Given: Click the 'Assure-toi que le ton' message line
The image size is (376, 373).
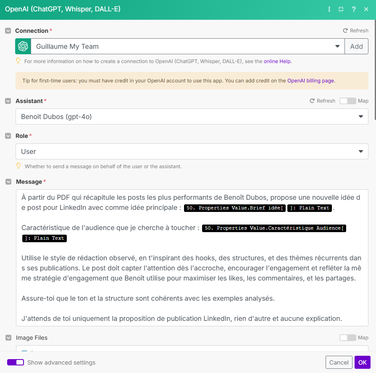Looking at the screenshot, I should (x=148, y=298).
